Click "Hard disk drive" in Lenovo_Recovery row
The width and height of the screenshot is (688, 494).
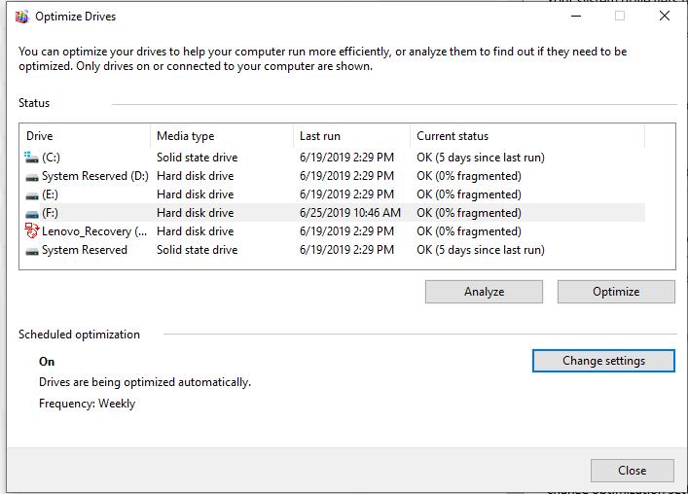pyautogui.click(x=196, y=231)
